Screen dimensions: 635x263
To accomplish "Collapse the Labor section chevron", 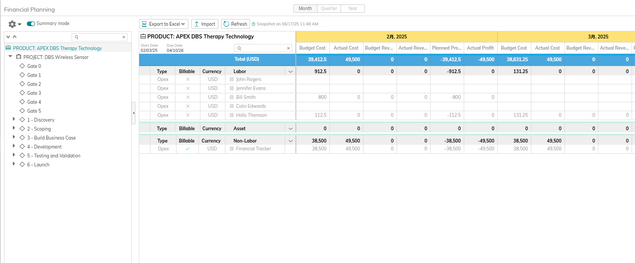I will [290, 72].
